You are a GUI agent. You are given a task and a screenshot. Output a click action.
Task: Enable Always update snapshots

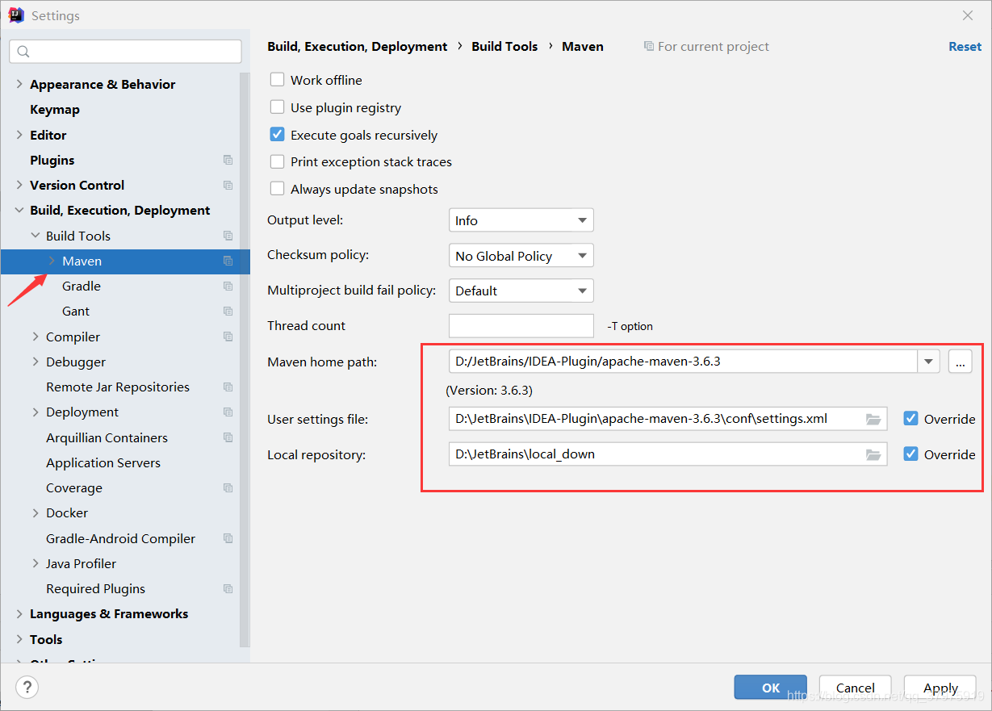point(277,189)
